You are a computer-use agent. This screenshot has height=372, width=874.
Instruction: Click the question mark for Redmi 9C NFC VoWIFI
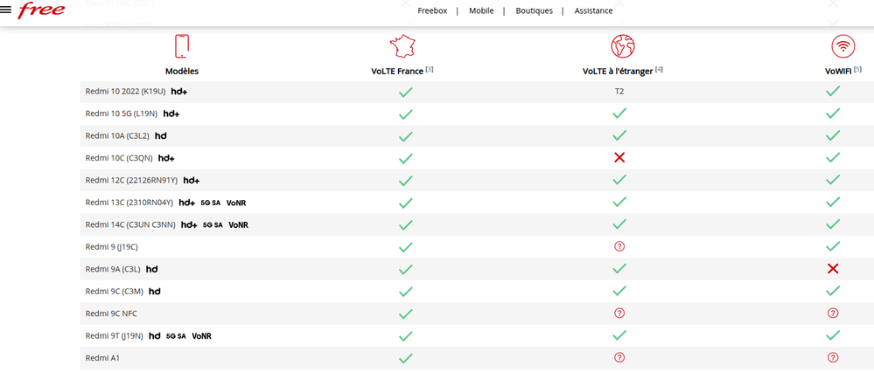(x=833, y=313)
